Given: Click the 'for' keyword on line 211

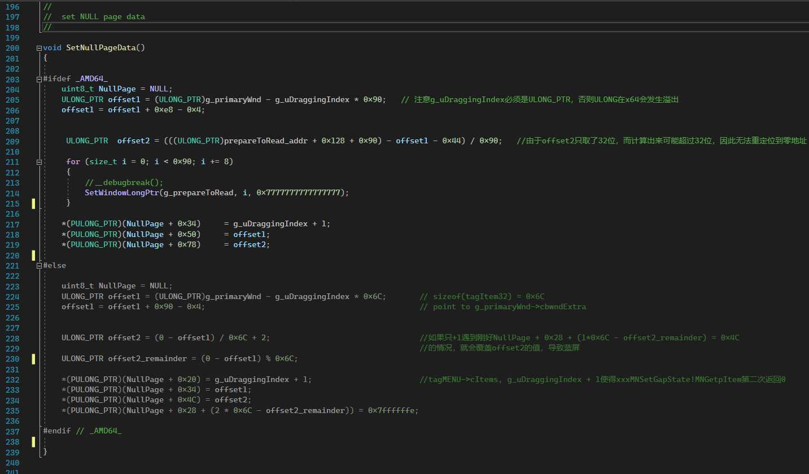Looking at the screenshot, I should 73,162.
